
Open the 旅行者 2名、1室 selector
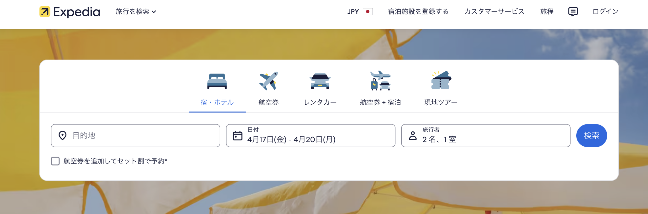(485, 136)
